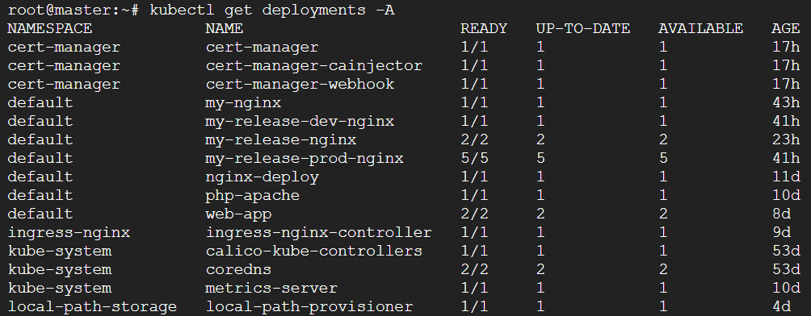Click the 2/2 ready value of my-release-nginx
Screen dimensions: 811x316
pyautogui.click(x=474, y=140)
